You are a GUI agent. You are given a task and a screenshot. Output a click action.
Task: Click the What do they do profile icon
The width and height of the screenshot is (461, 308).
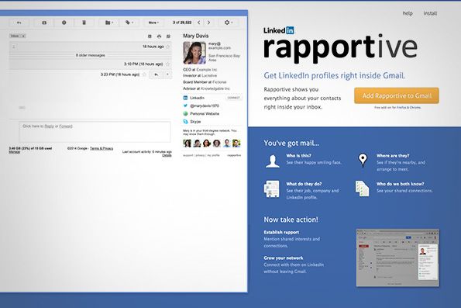click(271, 189)
